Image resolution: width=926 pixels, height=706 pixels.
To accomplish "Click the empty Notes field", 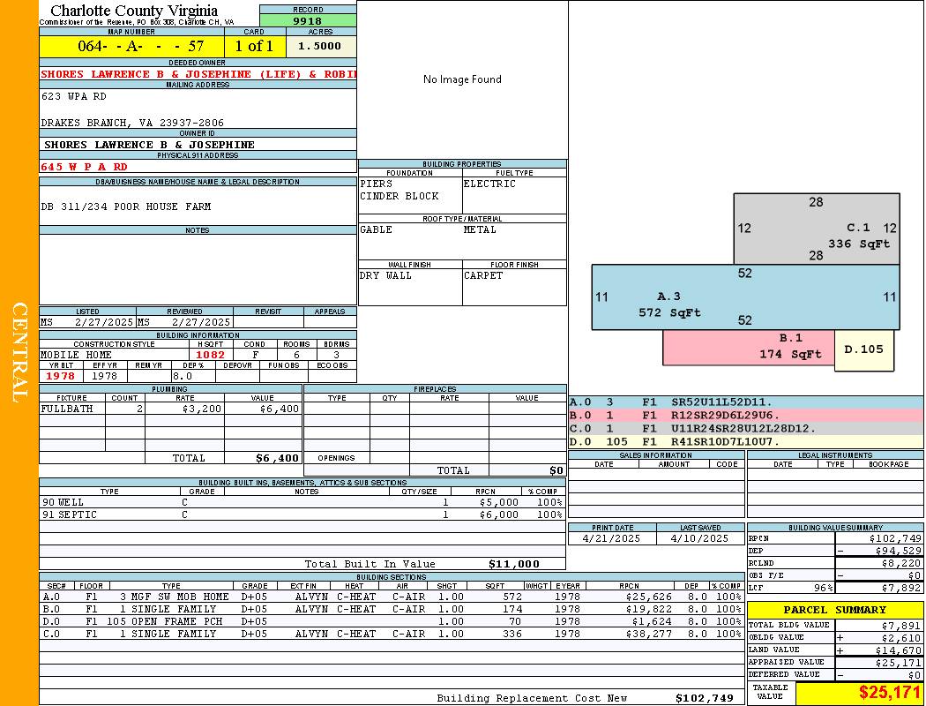I will tap(198, 269).
